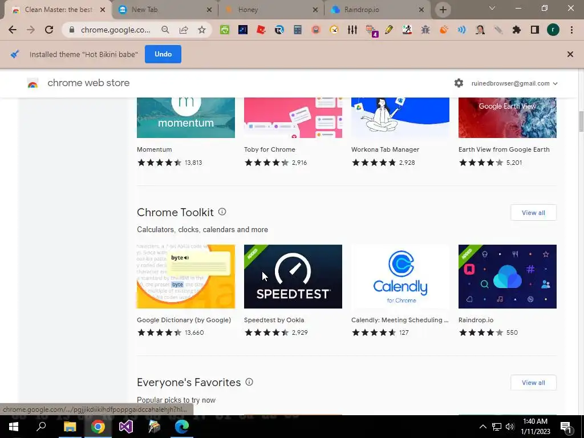This screenshot has width=584, height=438.
Task: Open Visual Studio from taskbar
Action: [126, 427]
